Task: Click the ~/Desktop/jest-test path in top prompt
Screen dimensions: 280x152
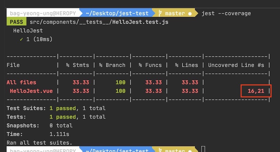Action: coord(117,13)
